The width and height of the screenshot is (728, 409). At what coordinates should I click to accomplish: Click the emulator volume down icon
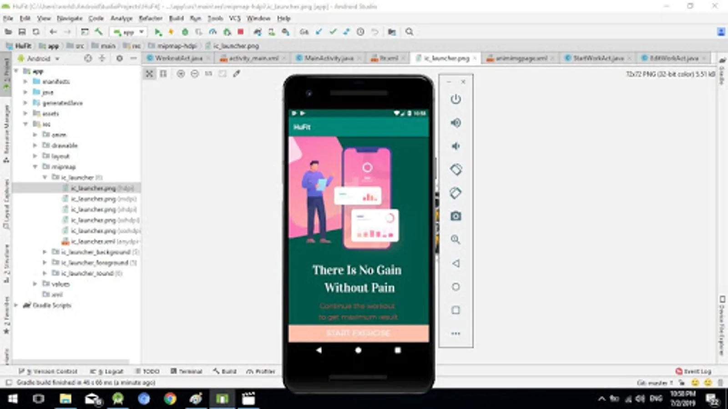click(455, 146)
